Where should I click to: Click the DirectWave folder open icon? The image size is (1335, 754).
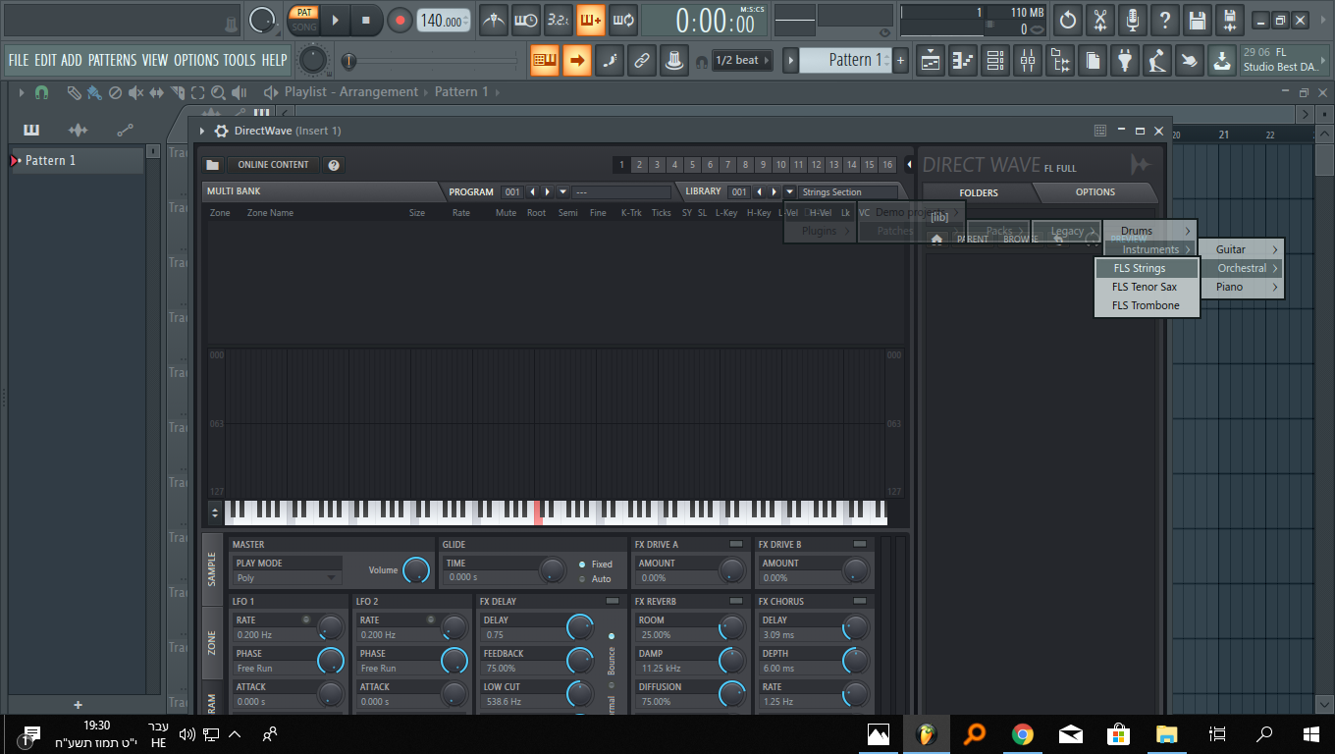(x=212, y=165)
